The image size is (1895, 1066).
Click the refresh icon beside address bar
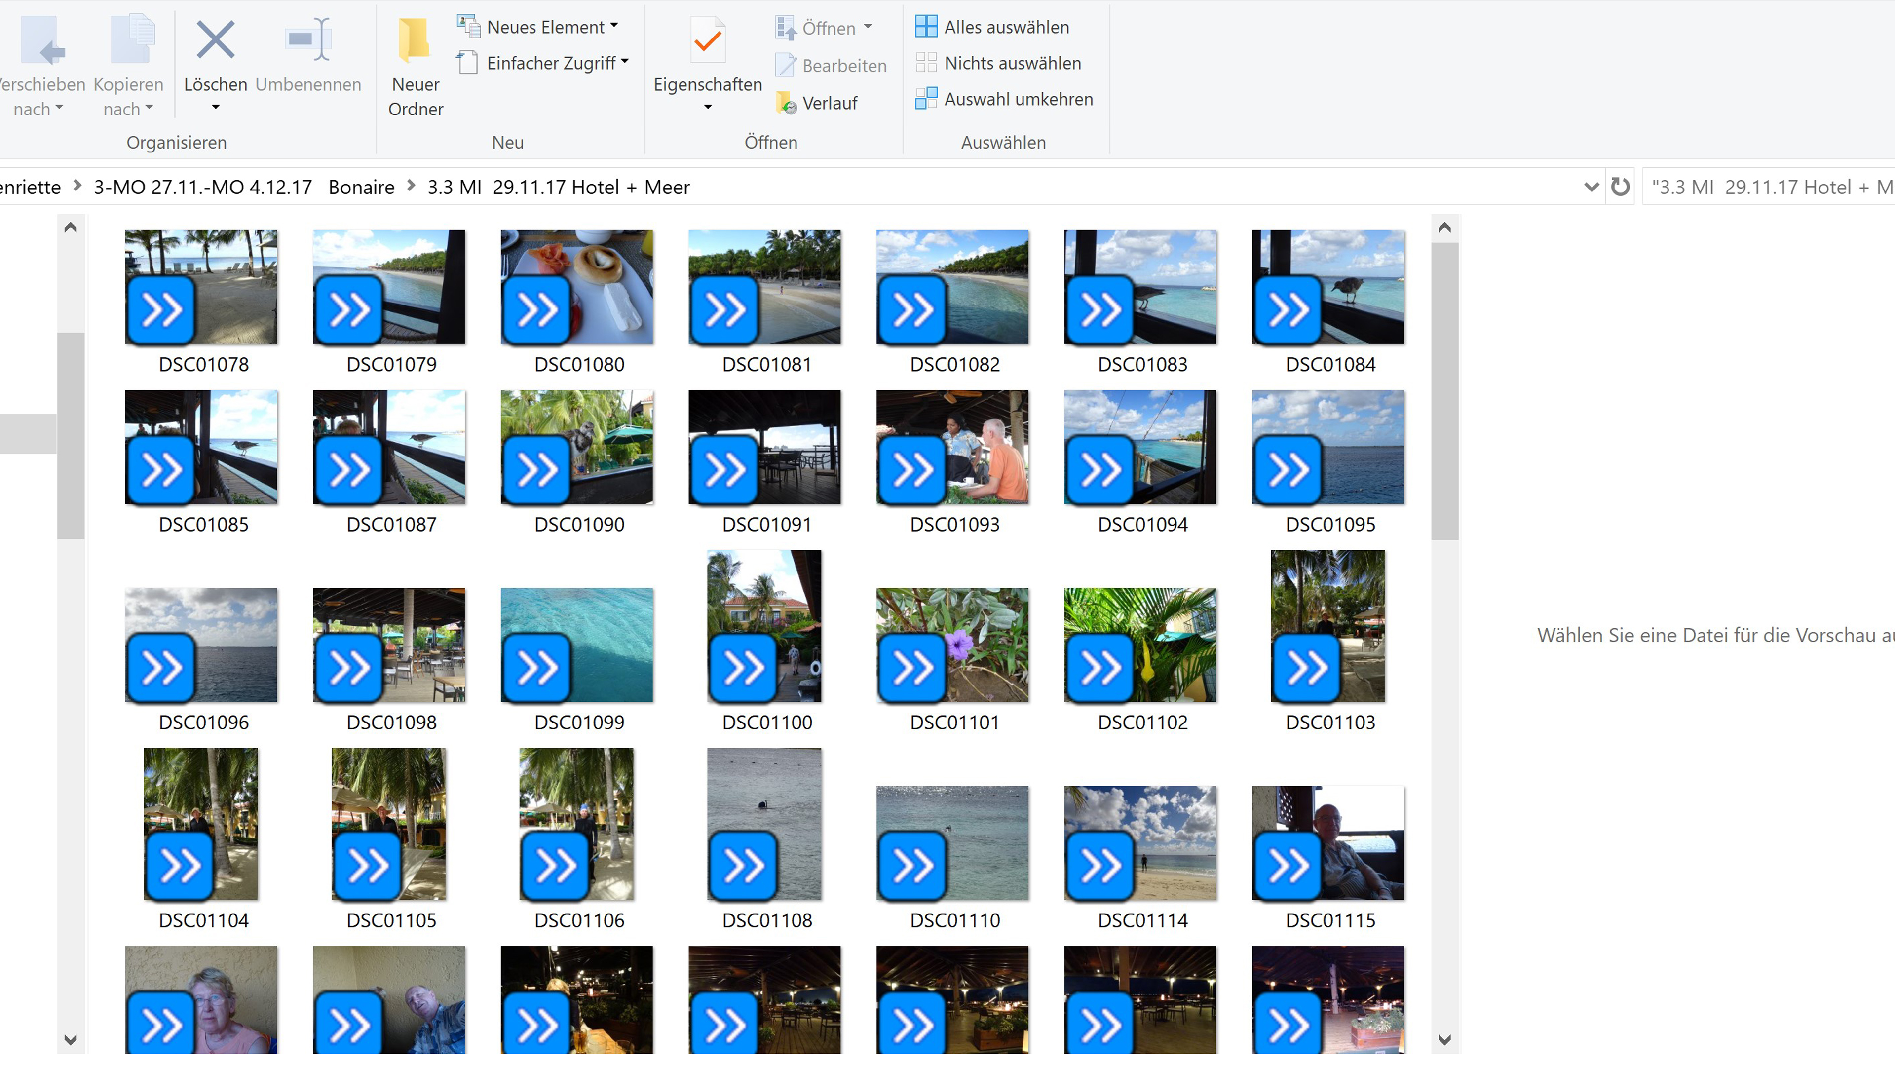pos(1620,187)
